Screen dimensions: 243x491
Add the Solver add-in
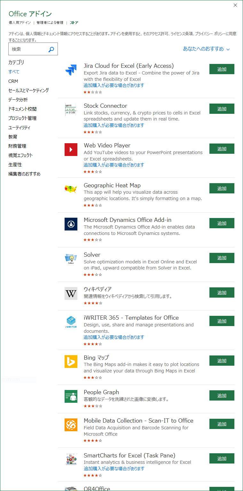click(222, 258)
